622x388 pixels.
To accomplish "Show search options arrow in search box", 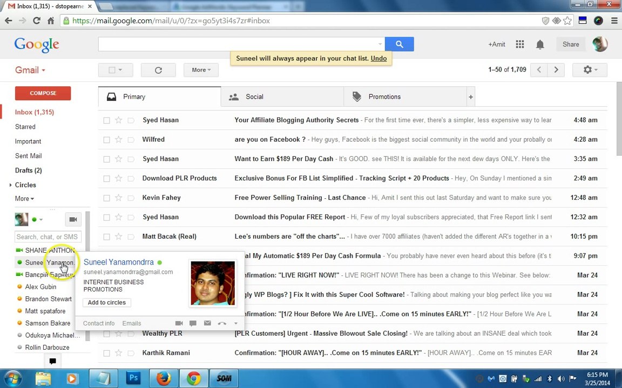I will click(380, 44).
